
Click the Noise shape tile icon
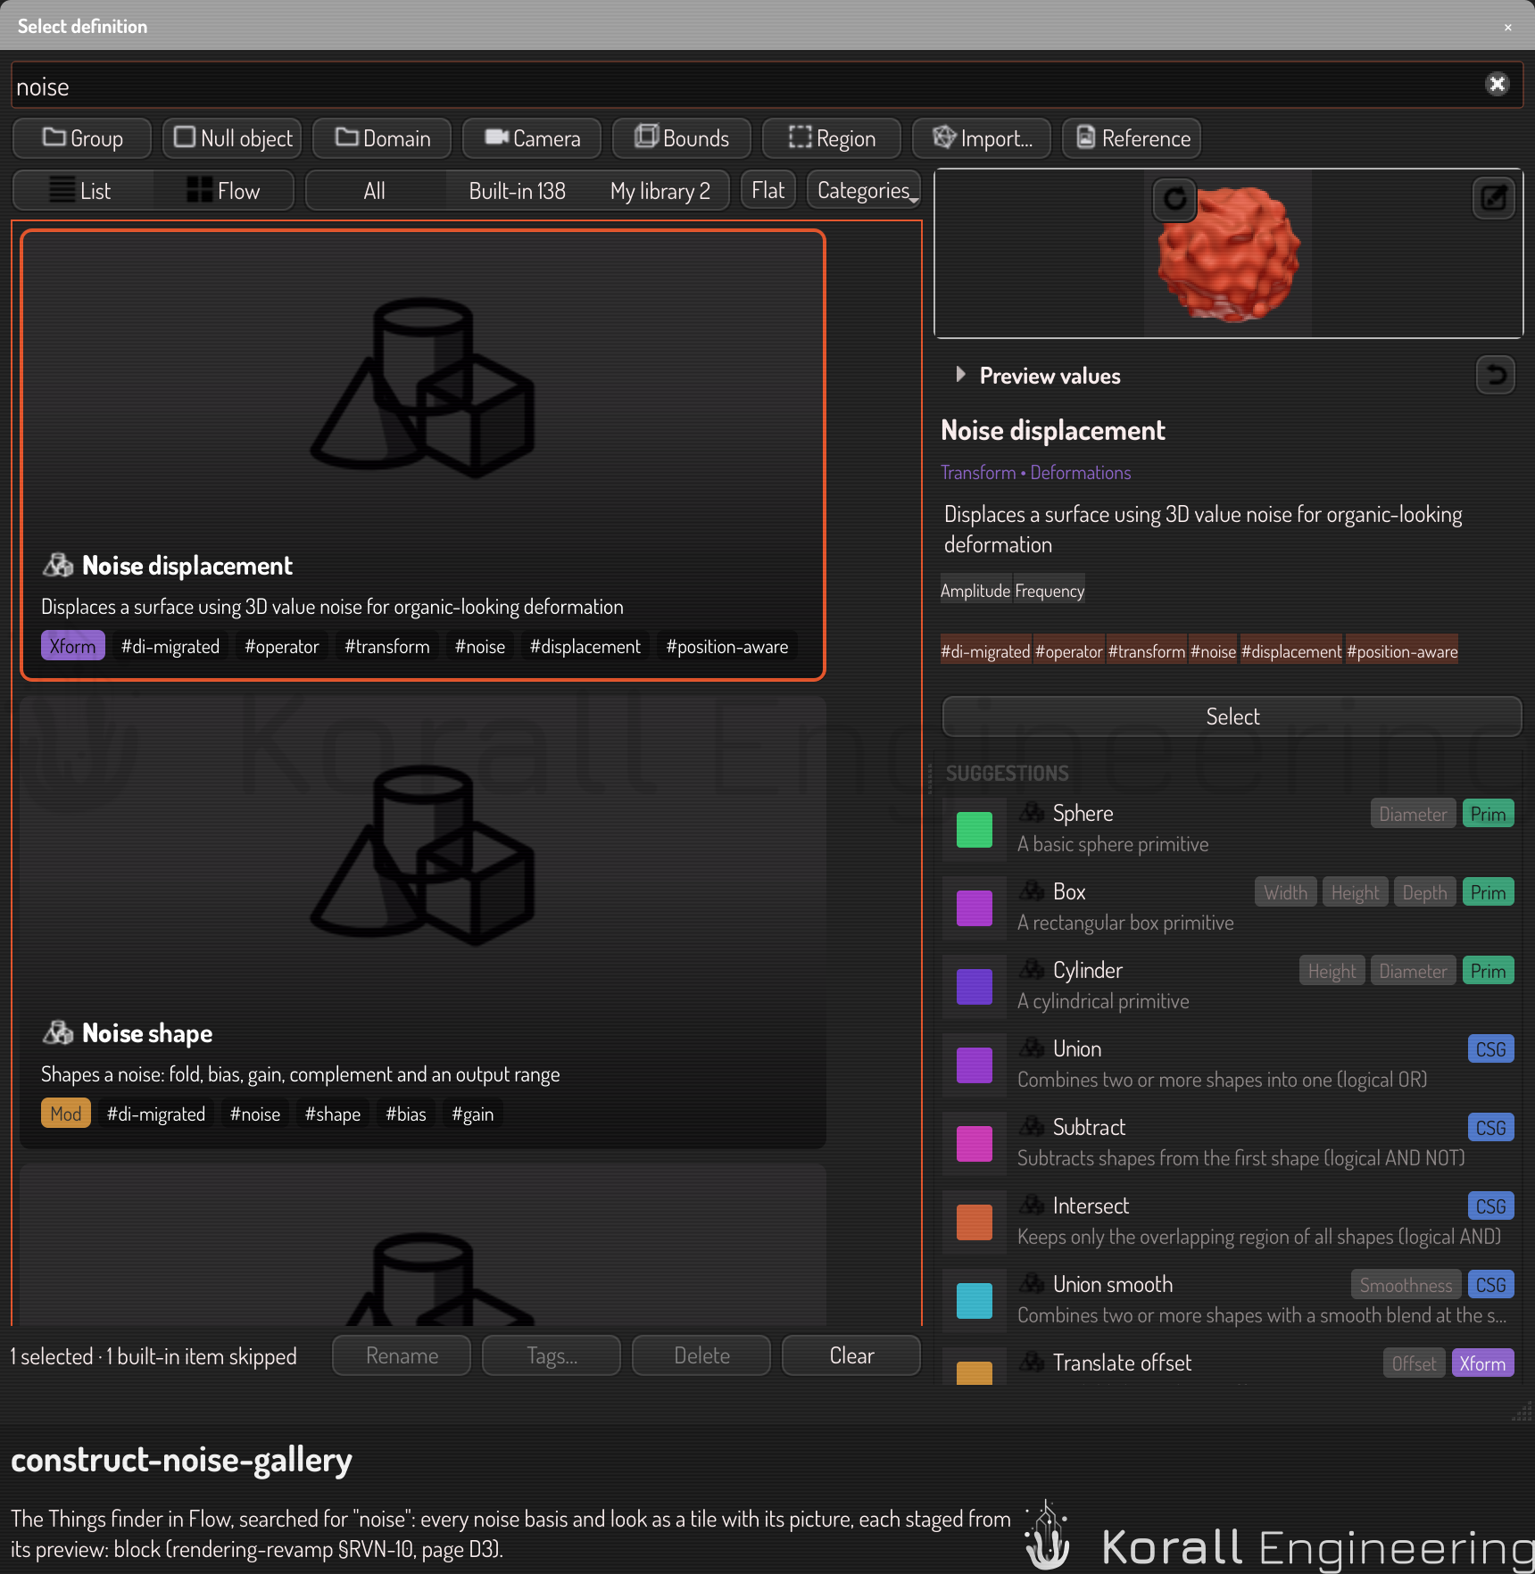pos(58,1032)
